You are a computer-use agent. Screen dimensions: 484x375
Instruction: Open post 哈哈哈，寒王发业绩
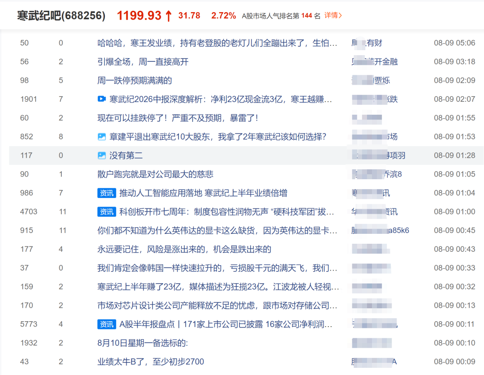[217, 43]
